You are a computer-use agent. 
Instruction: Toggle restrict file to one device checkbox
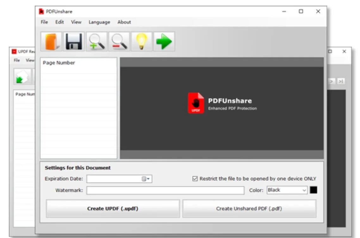coord(195,179)
